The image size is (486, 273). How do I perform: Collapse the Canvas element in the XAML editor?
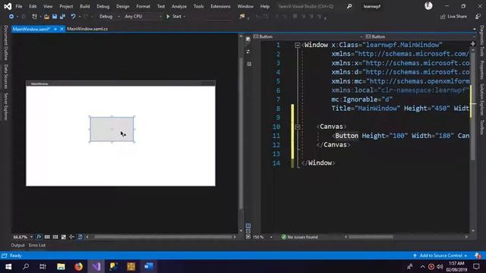tap(297, 127)
